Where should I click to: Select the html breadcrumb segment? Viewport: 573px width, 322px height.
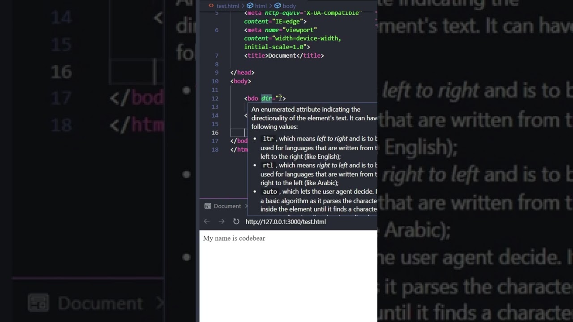click(x=261, y=6)
